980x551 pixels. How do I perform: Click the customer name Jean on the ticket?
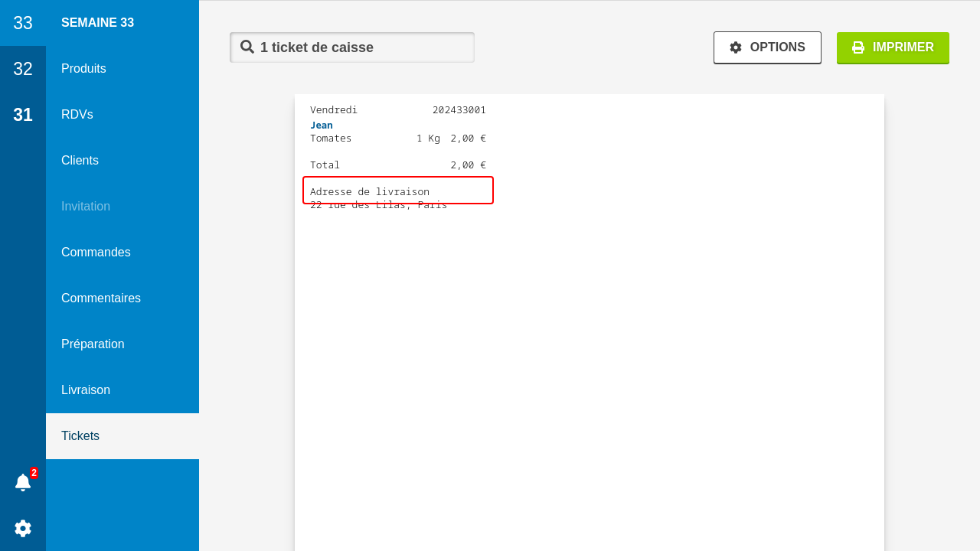[322, 125]
